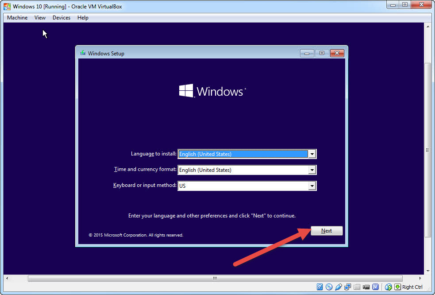435x295 pixels.
Task: Click the vertical scrollbar up arrow
Action: [427, 27]
